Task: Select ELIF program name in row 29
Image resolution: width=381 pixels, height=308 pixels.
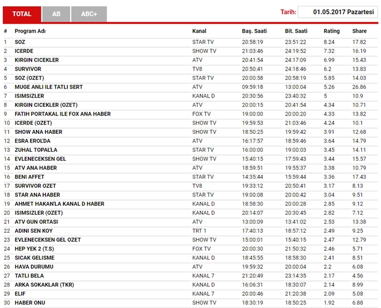Action: coord(20,293)
